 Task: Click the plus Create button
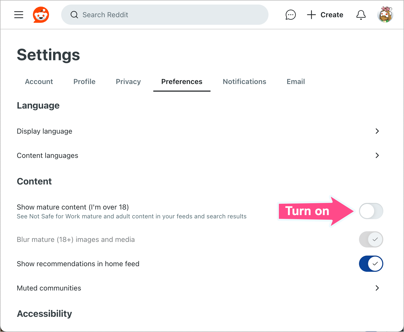[325, 15]
